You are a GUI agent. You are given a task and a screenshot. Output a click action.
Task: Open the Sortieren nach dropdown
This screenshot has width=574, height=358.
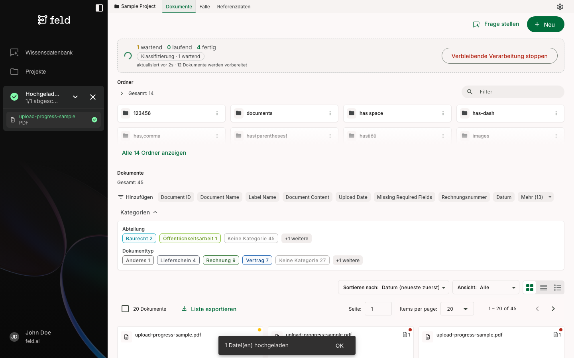point(393,288)
